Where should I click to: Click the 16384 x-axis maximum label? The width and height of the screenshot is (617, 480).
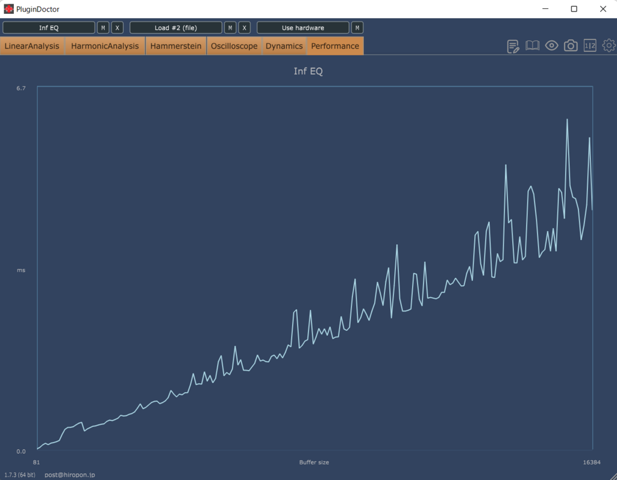(x=592, y=463)
